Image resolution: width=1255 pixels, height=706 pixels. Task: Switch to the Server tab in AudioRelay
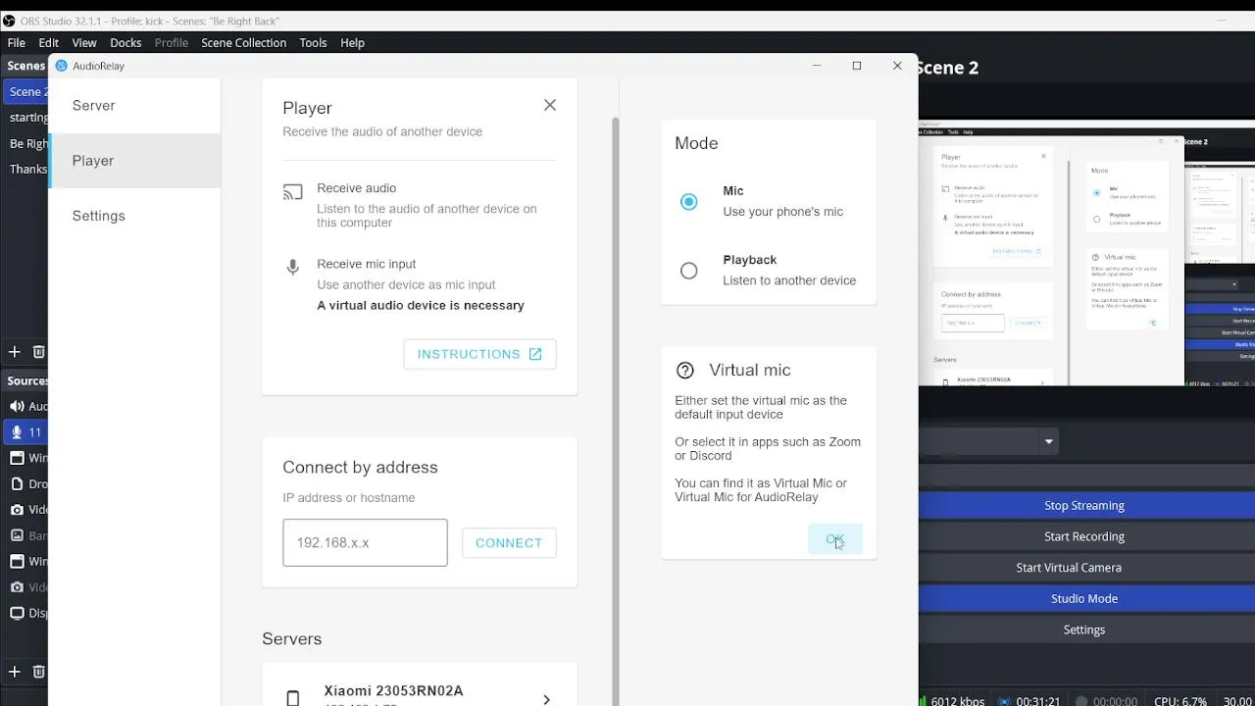[135, 106]
